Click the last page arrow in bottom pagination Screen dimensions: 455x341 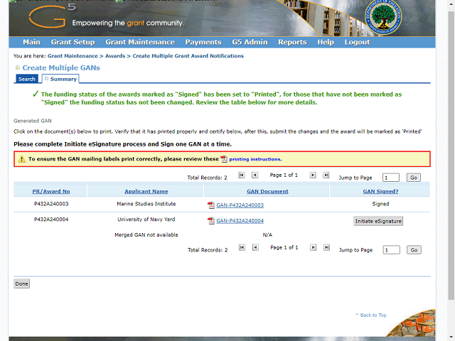pos(326,248)
